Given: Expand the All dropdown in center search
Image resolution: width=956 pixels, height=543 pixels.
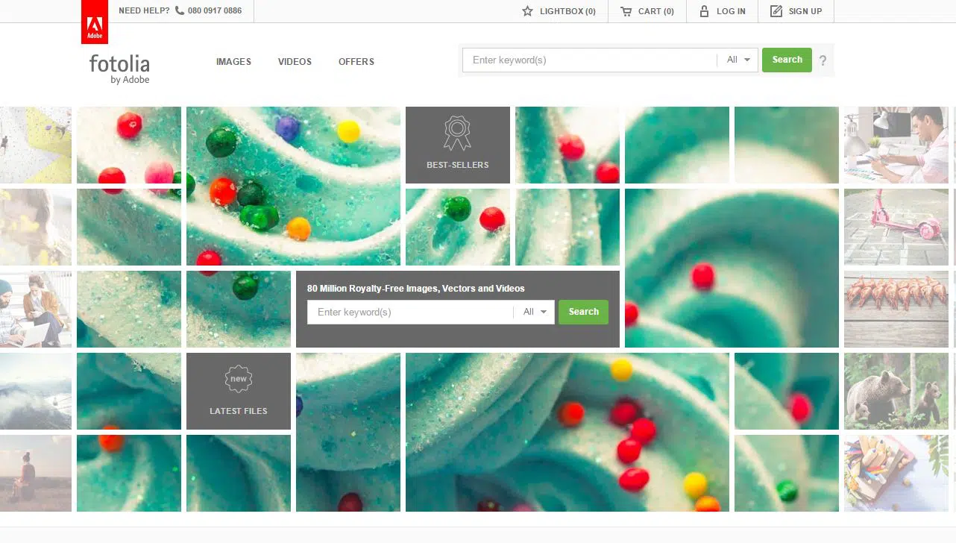Looking at the screenshot, I should tap(535, 312).
